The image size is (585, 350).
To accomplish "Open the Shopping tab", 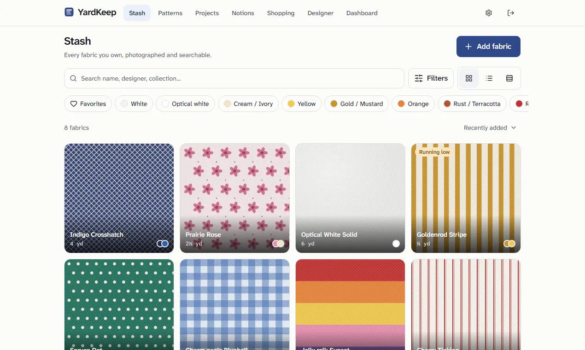I will coord(281,13).
